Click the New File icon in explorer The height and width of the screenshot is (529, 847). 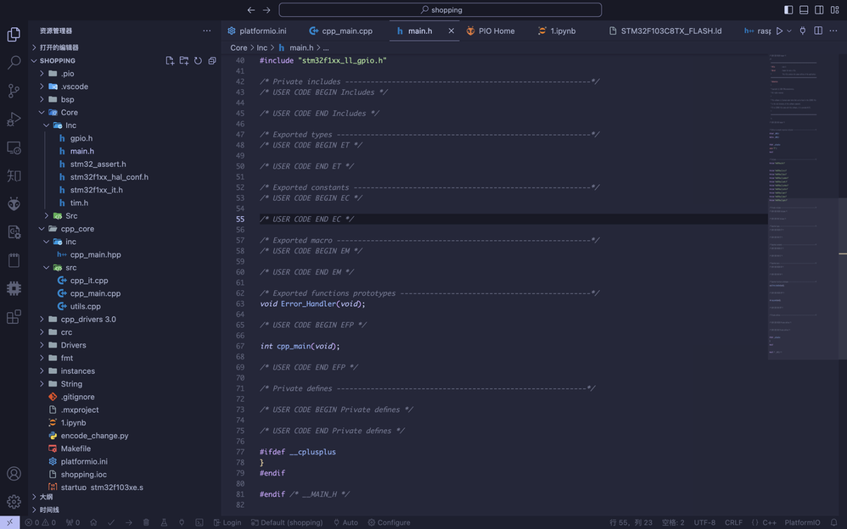point(170,61)
